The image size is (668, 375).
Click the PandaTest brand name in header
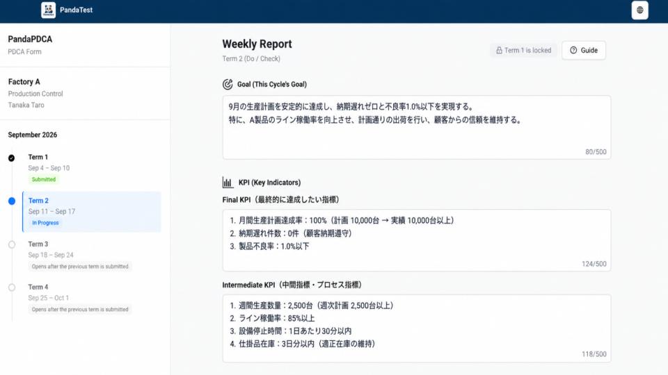pyautogui.click(x=76, y=10)
